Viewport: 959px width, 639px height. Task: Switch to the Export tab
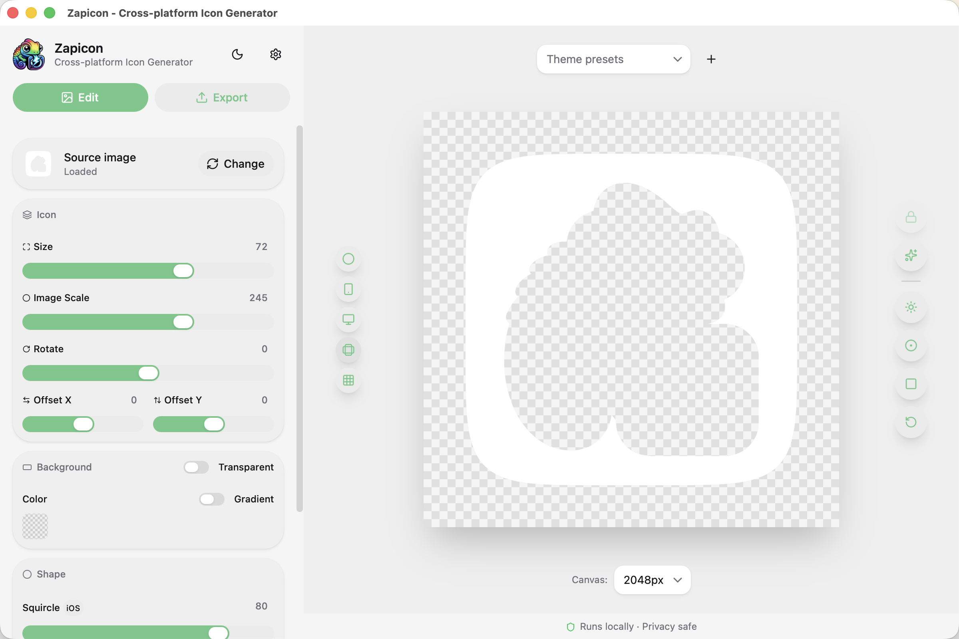[x=222, y=97]
